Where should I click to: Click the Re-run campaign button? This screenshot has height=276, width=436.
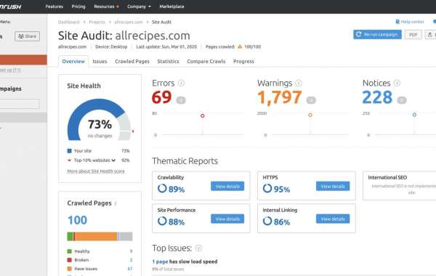[377, 34]
